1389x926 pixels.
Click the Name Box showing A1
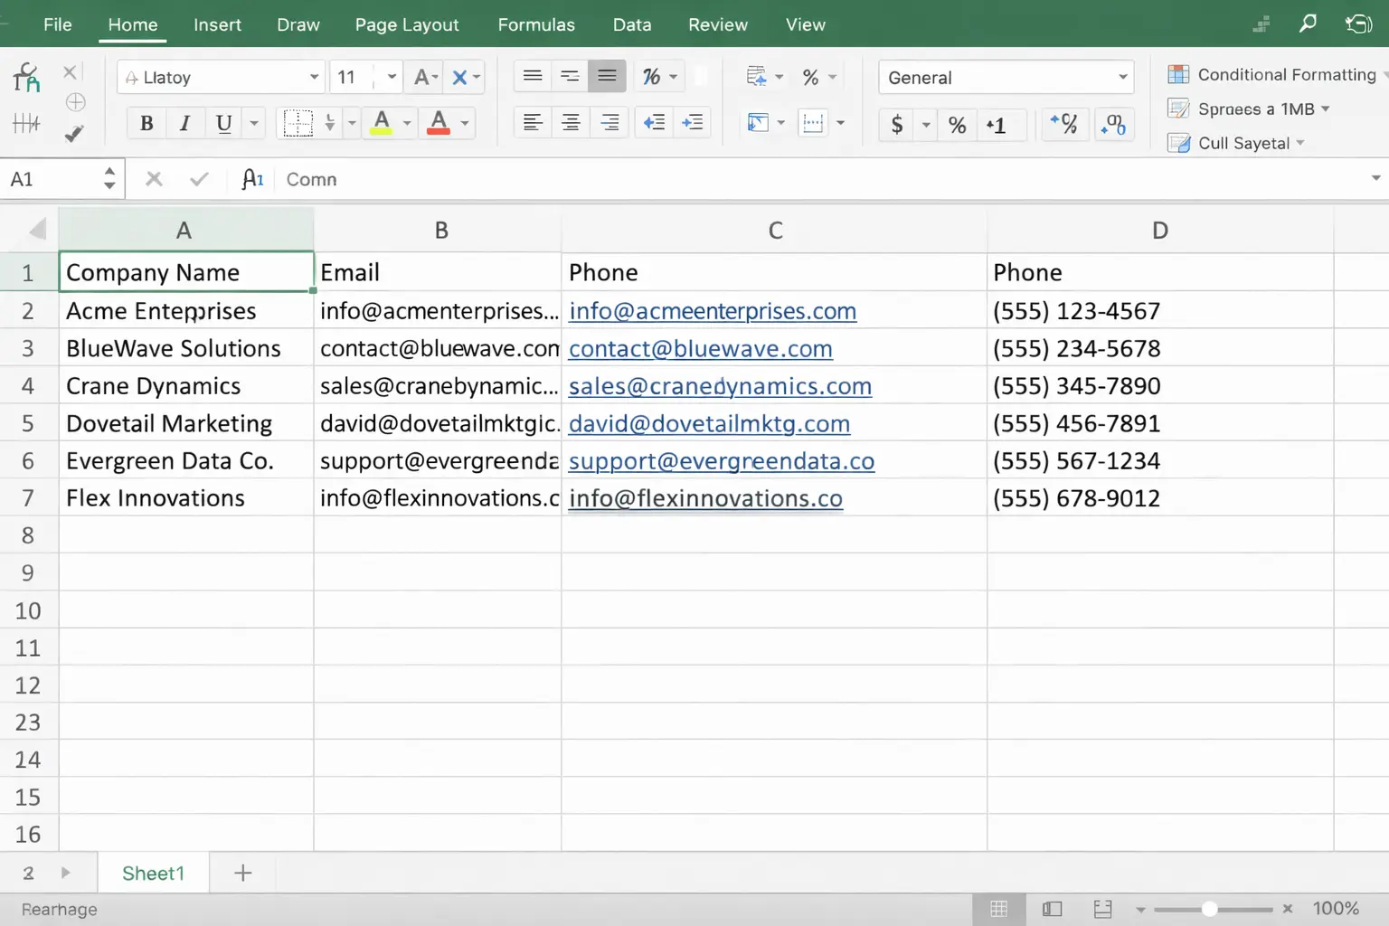50,178
